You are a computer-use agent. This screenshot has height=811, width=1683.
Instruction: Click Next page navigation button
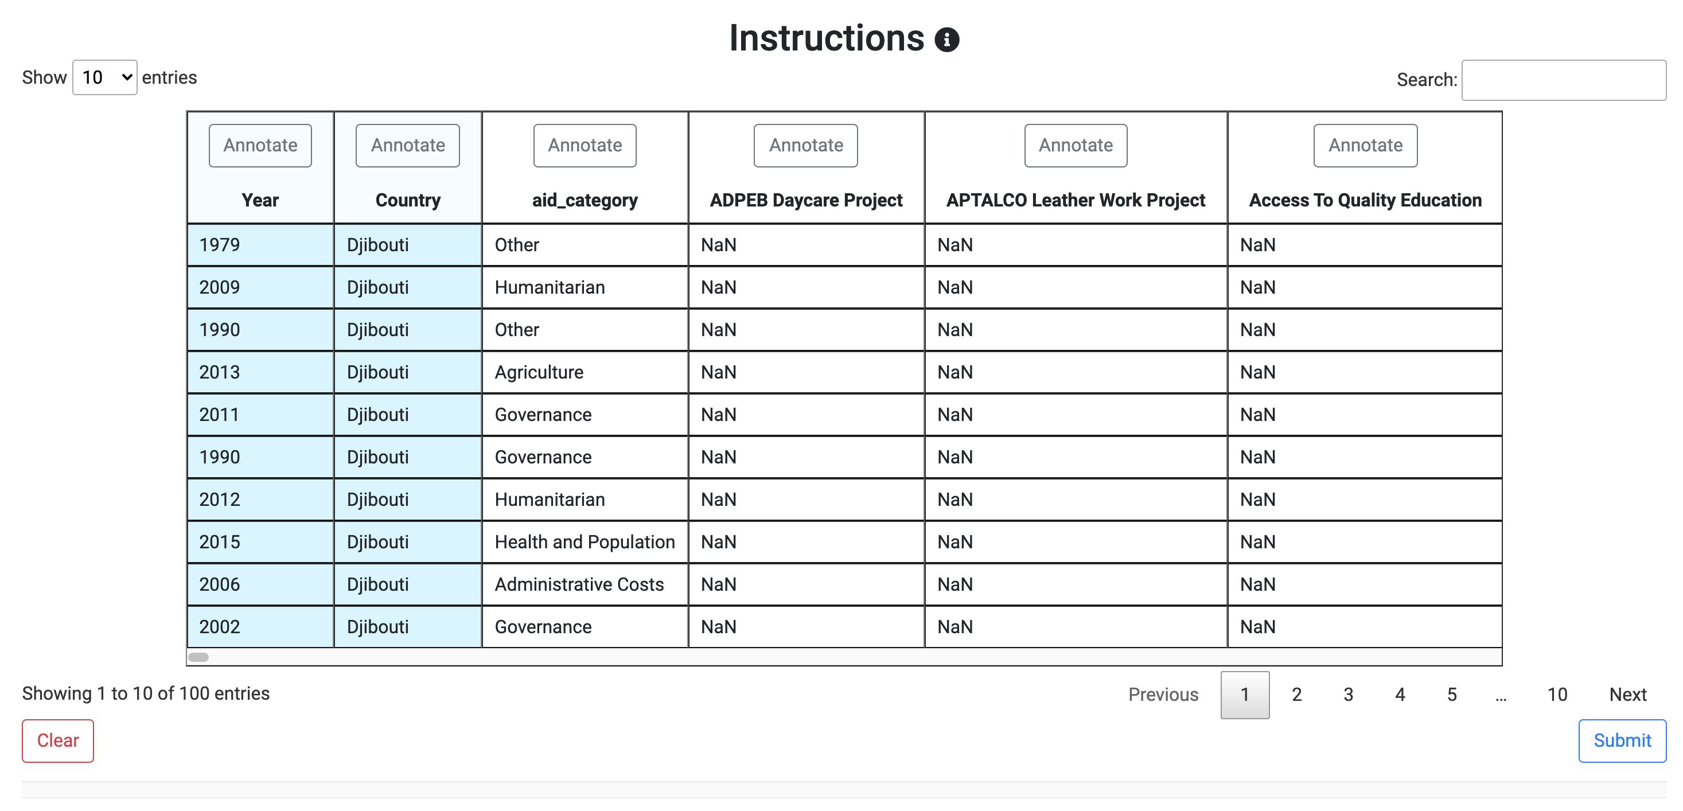(1629, 694)
